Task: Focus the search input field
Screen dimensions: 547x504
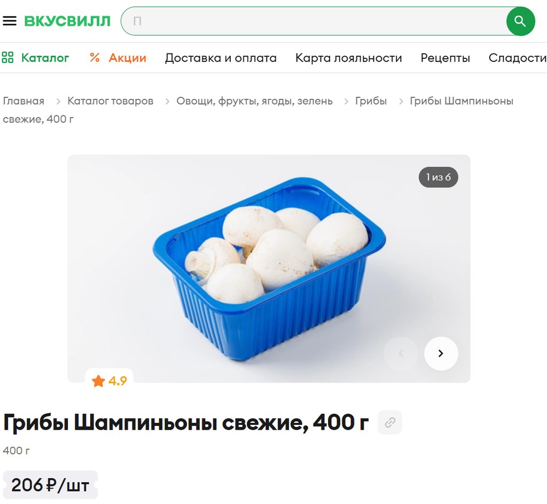Action: pyautogui.click(x=314, y=21)
